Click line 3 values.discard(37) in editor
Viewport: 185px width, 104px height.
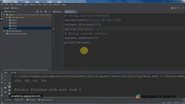82,25
